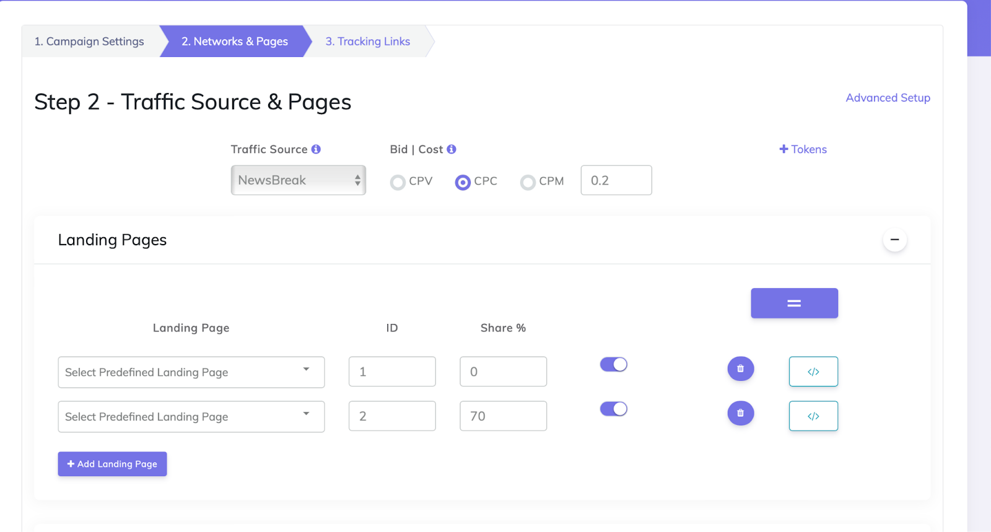
Task: Click the ID field containing 2
Action: [x=392, y=416]
